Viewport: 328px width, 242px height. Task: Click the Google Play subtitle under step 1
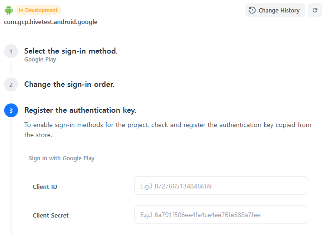[x=40, y=60]
